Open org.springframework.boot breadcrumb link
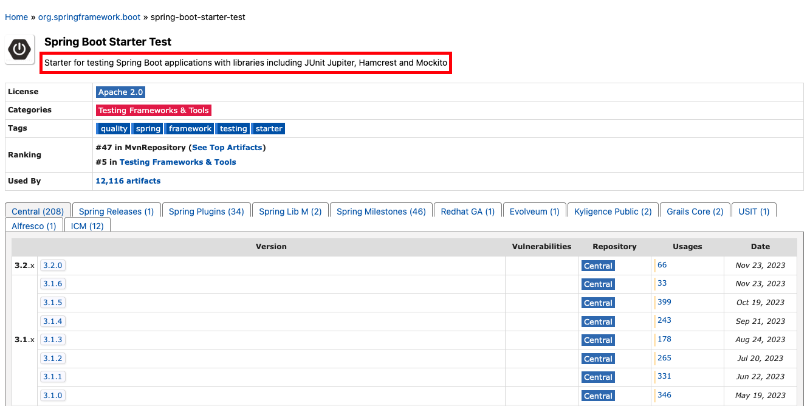Screen dimensions: 810x406 pyautogui.click(x=89, y=17)
